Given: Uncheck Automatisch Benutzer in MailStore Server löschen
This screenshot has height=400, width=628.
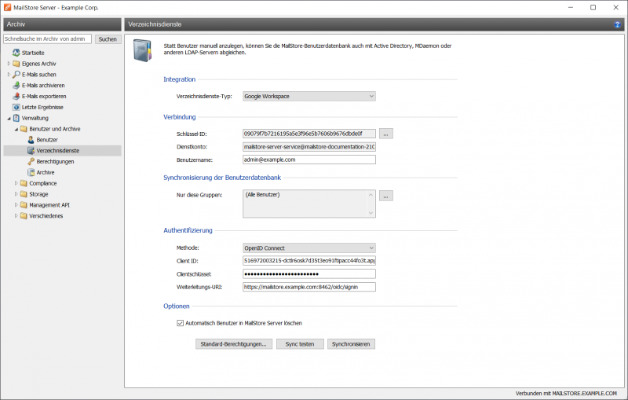Looking at the screenshot, I should (x=181, y=323).
